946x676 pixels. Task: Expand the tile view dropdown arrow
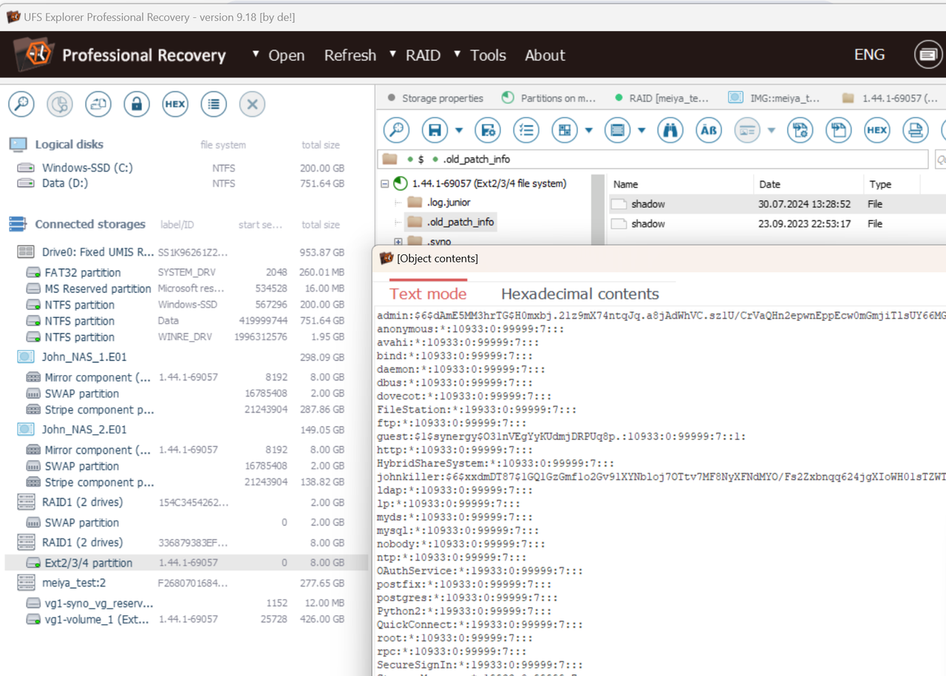tap(589, 131)
